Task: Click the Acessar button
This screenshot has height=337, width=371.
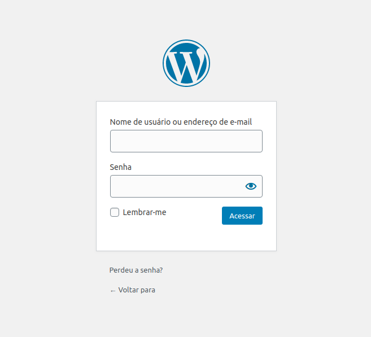Action: [242, 216]
